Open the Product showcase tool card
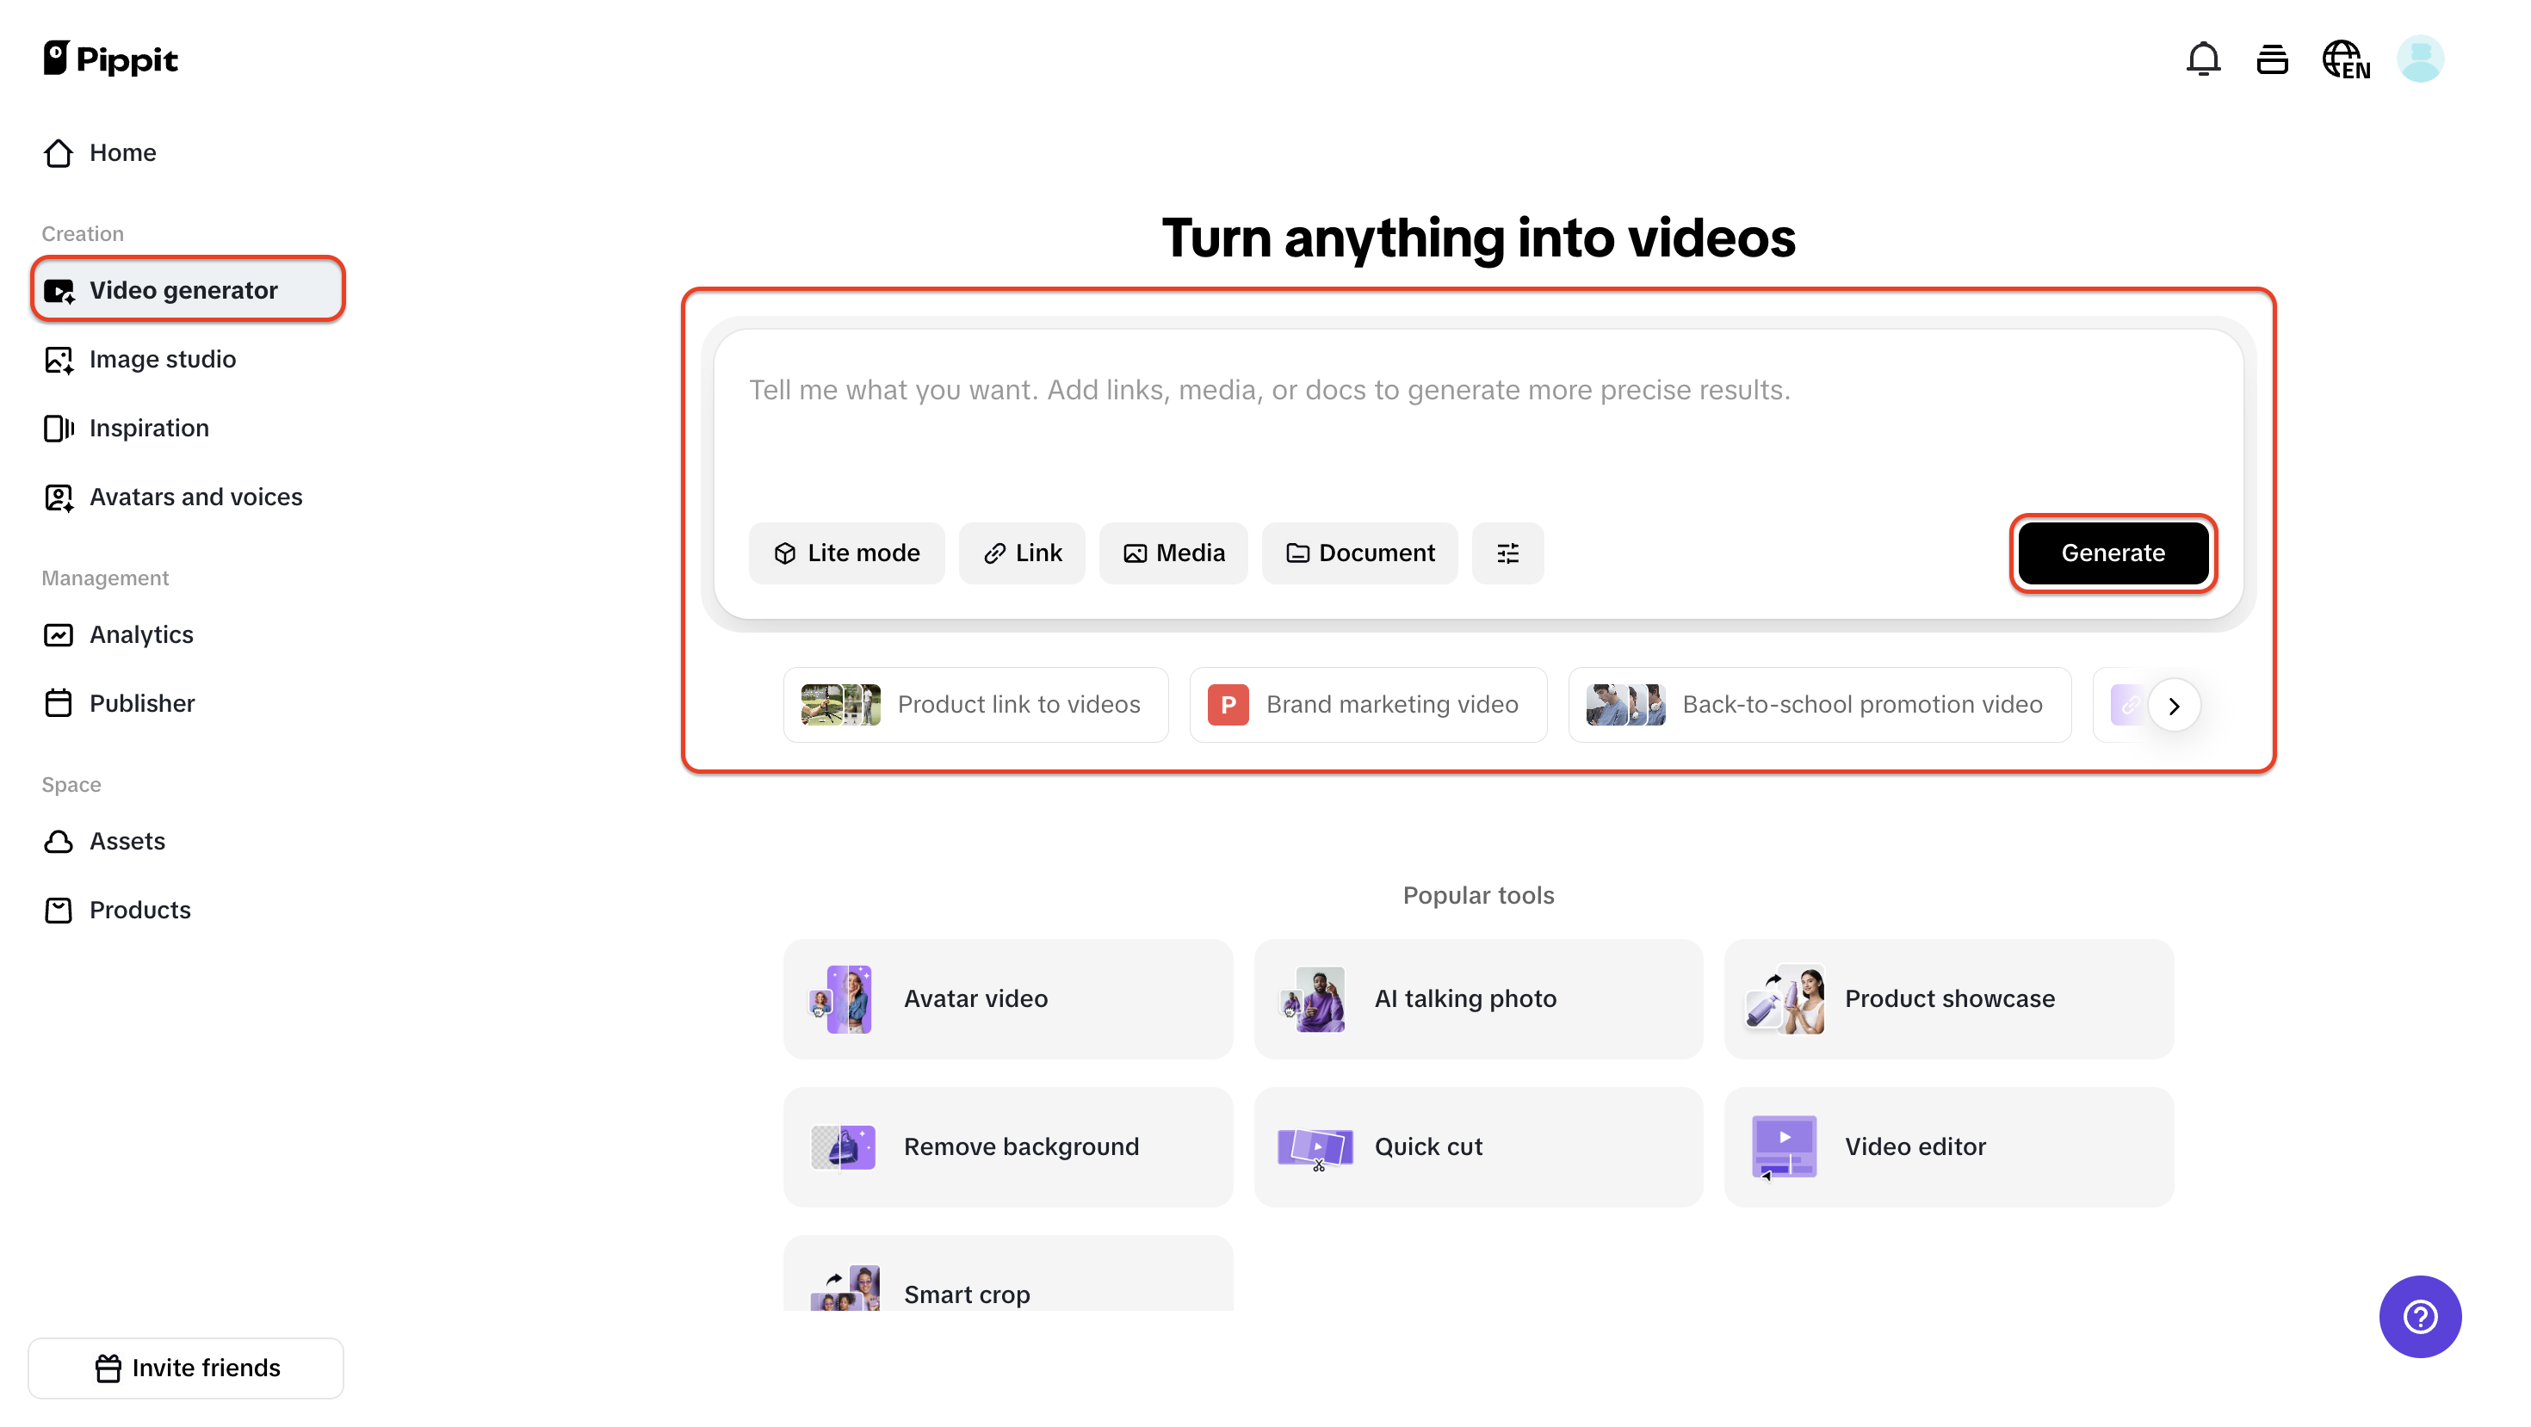This screenshot has width=2531, height=1427. click(x=1948, y=998)
